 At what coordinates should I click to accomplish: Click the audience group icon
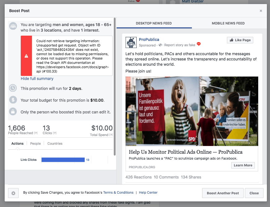[13, 26]
